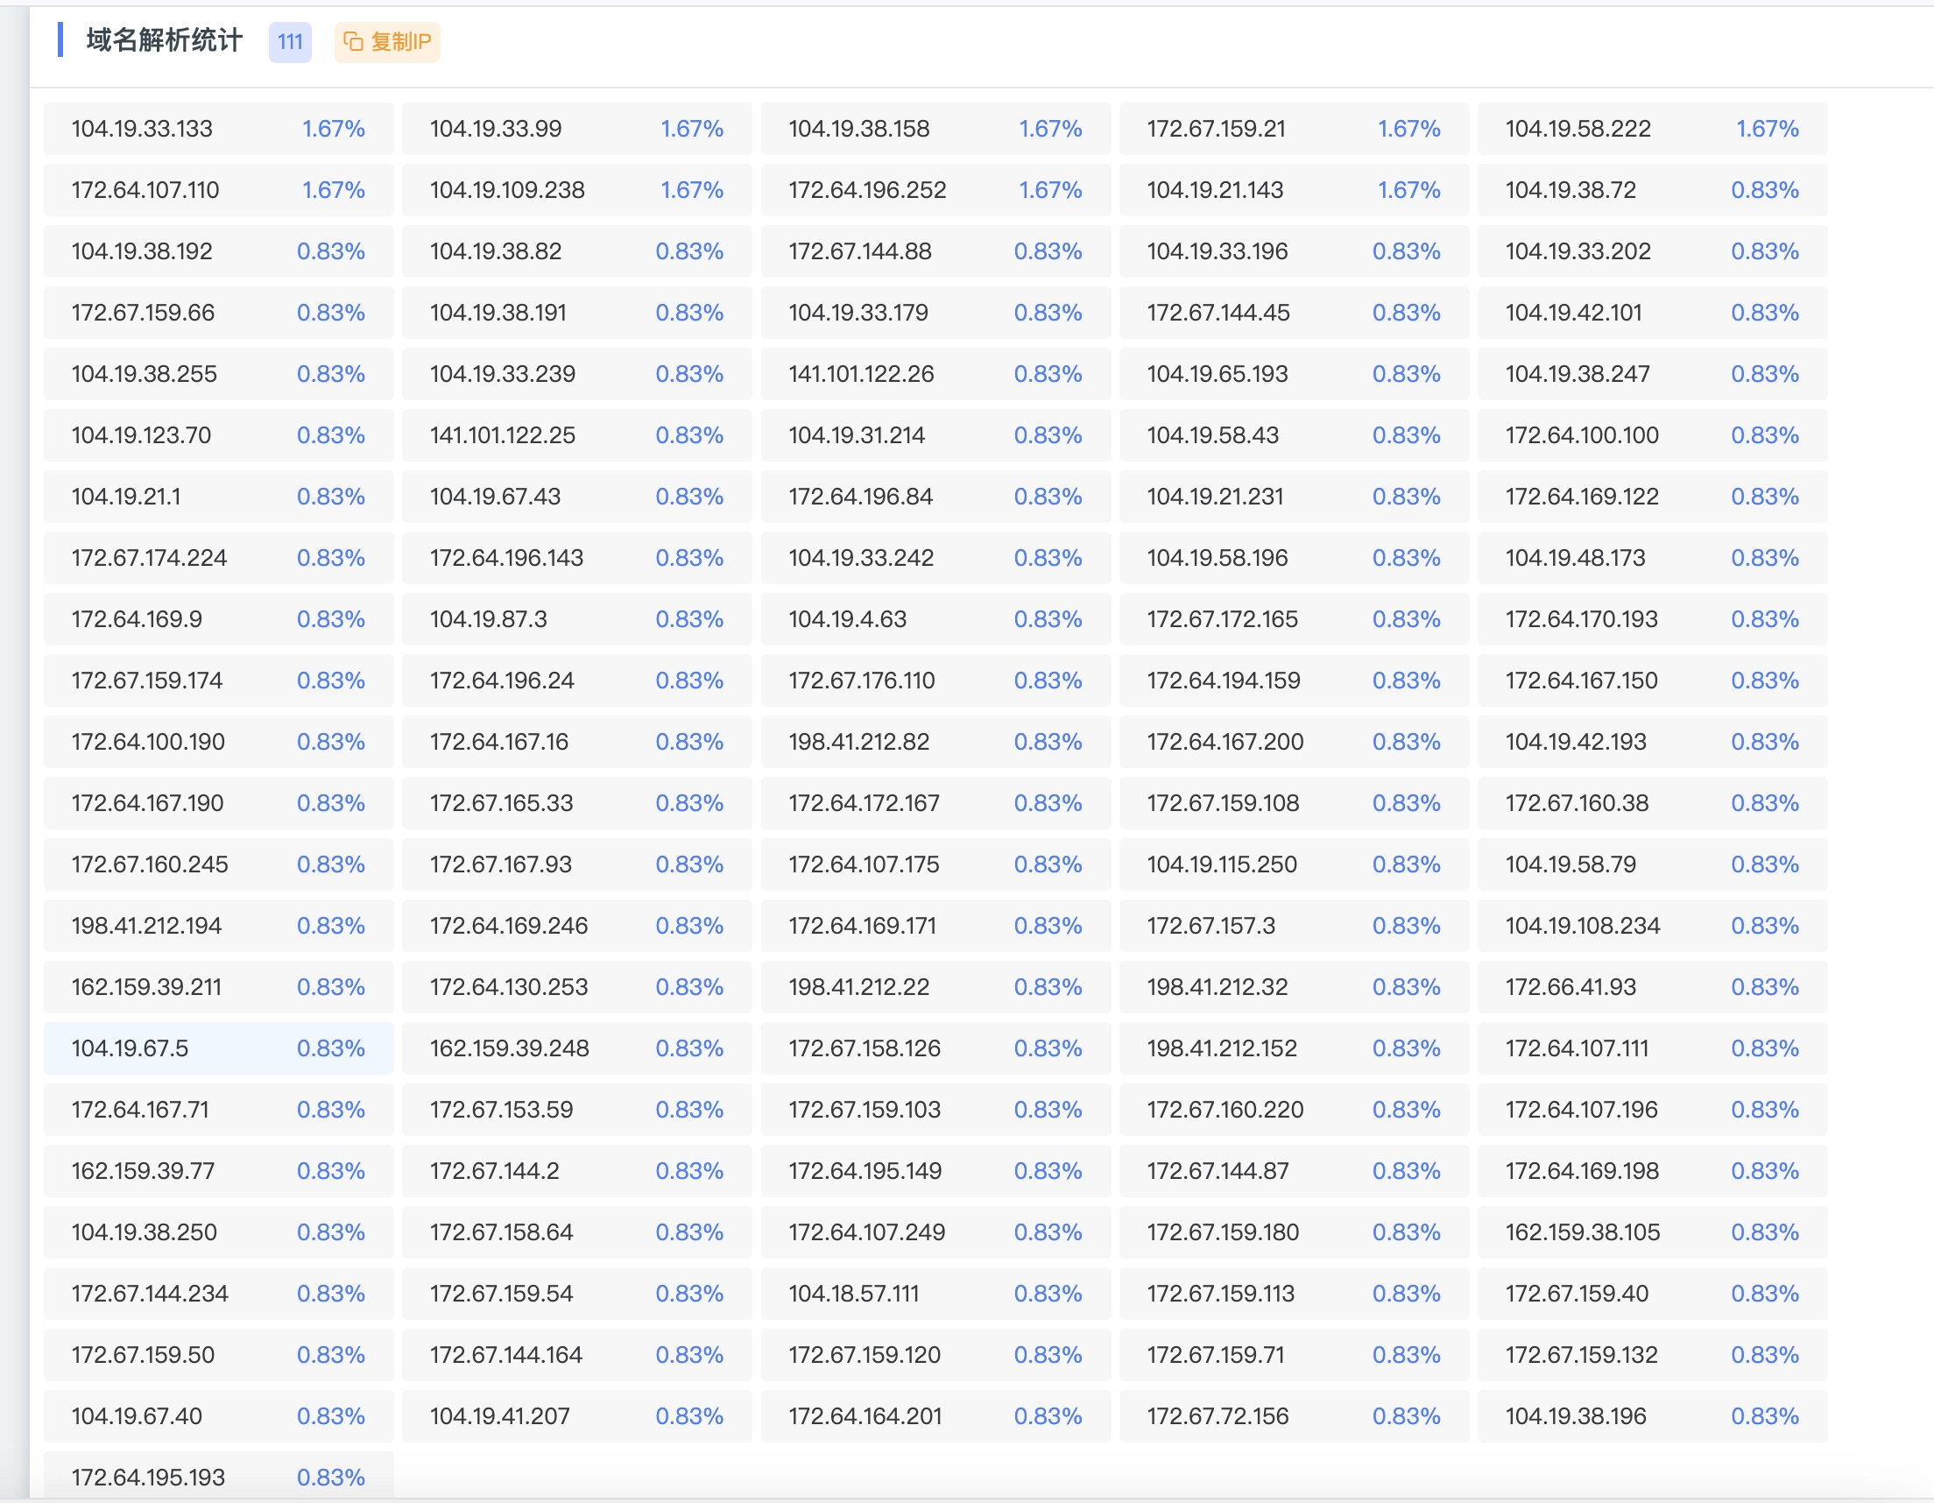Select the 104.19.33.99 IP entry
Viewport: 1934px width, 1503px height.
(x=576, y=129)
